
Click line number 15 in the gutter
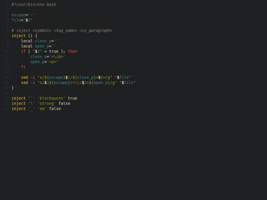coord(6,78)
